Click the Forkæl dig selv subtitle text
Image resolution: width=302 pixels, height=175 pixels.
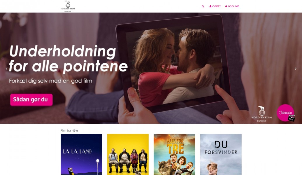click(50, 81)
